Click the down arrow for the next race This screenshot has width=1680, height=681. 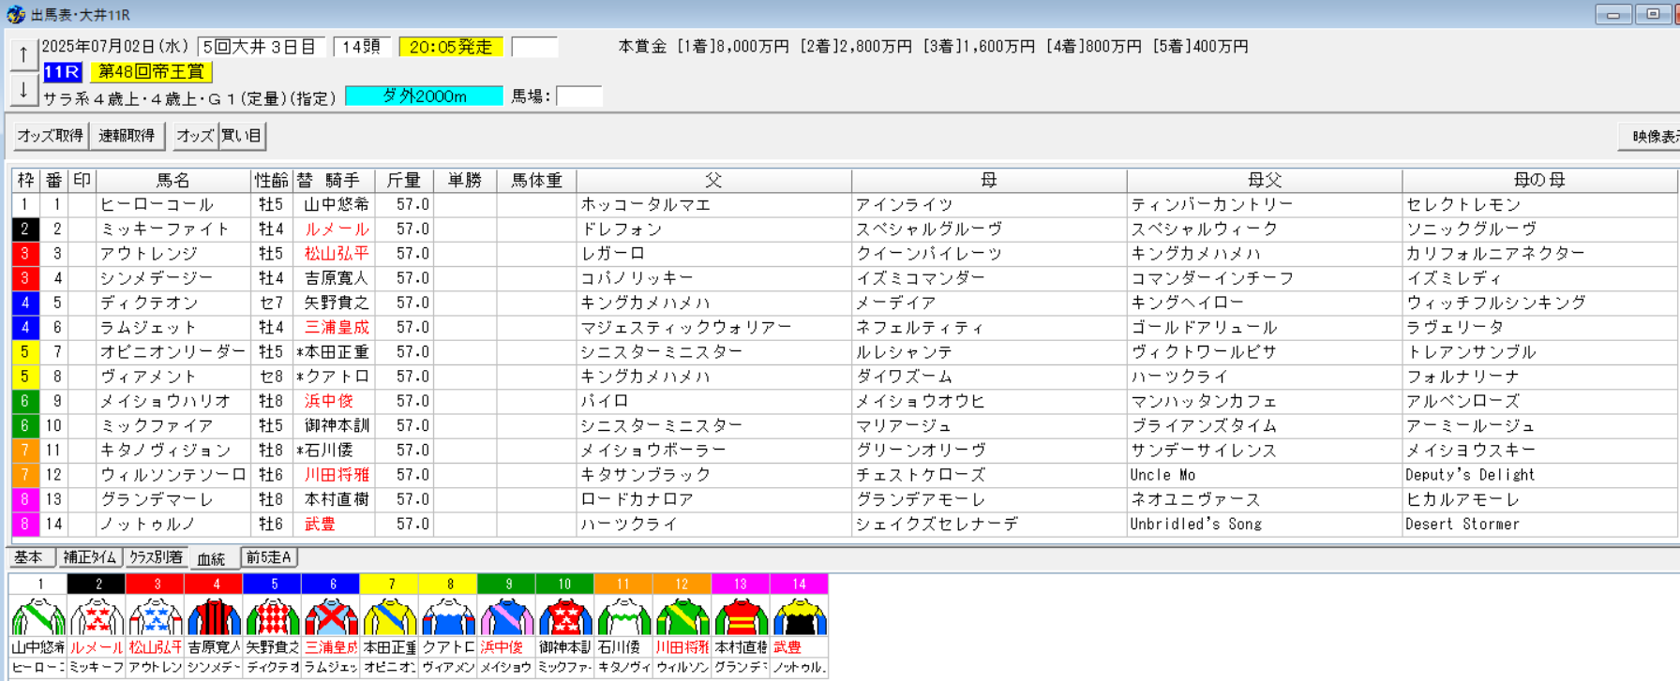click(x=23, y=90)
